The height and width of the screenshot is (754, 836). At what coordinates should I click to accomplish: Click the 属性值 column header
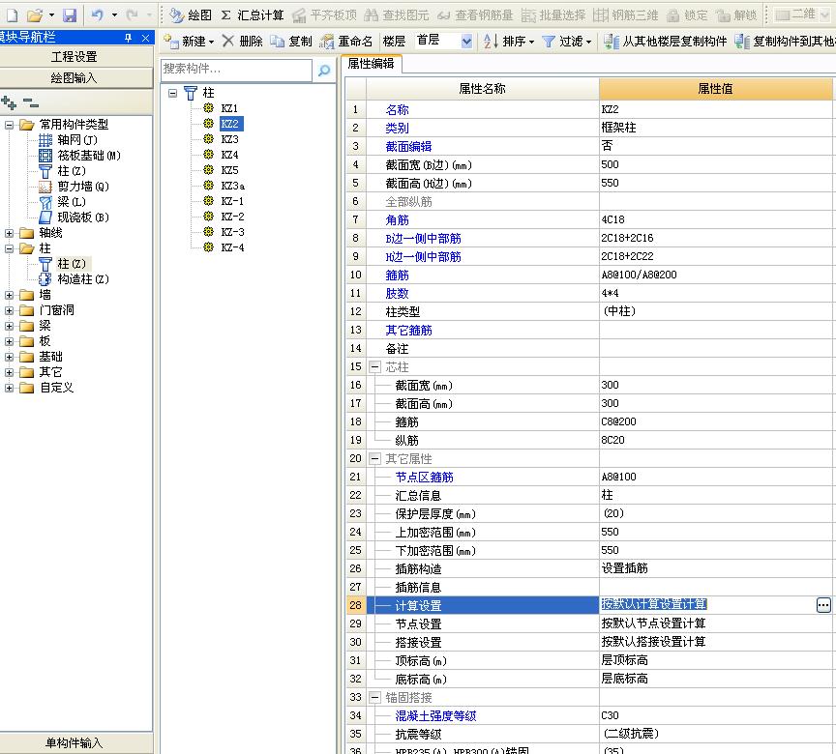tap(715, 89)
